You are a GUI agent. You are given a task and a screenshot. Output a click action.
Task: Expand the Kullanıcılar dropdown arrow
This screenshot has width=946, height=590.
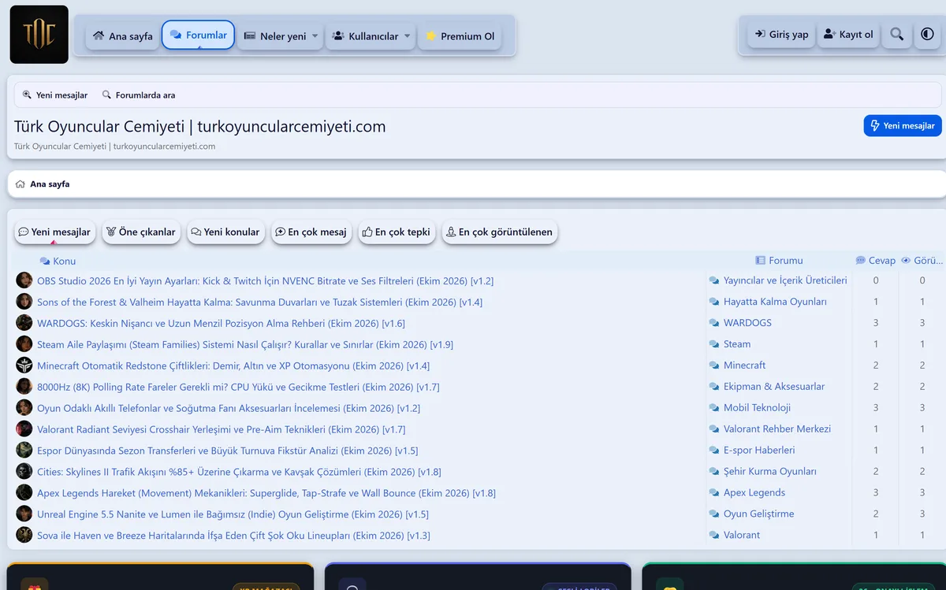(408, 36)
